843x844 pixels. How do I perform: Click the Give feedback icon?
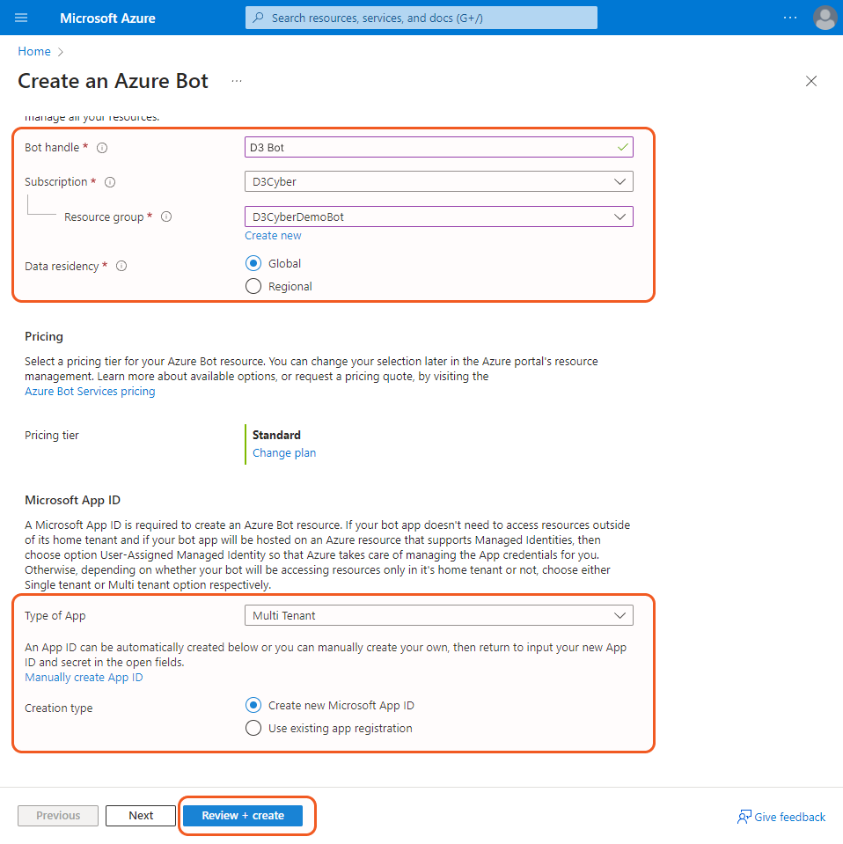pyautogui.click(x=744, y=817)
